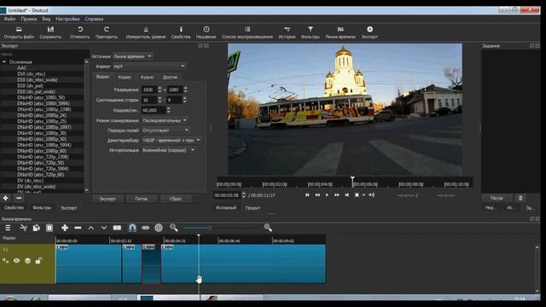
Task: Add a preset with the plus button below the list
Action: point(6,198)
